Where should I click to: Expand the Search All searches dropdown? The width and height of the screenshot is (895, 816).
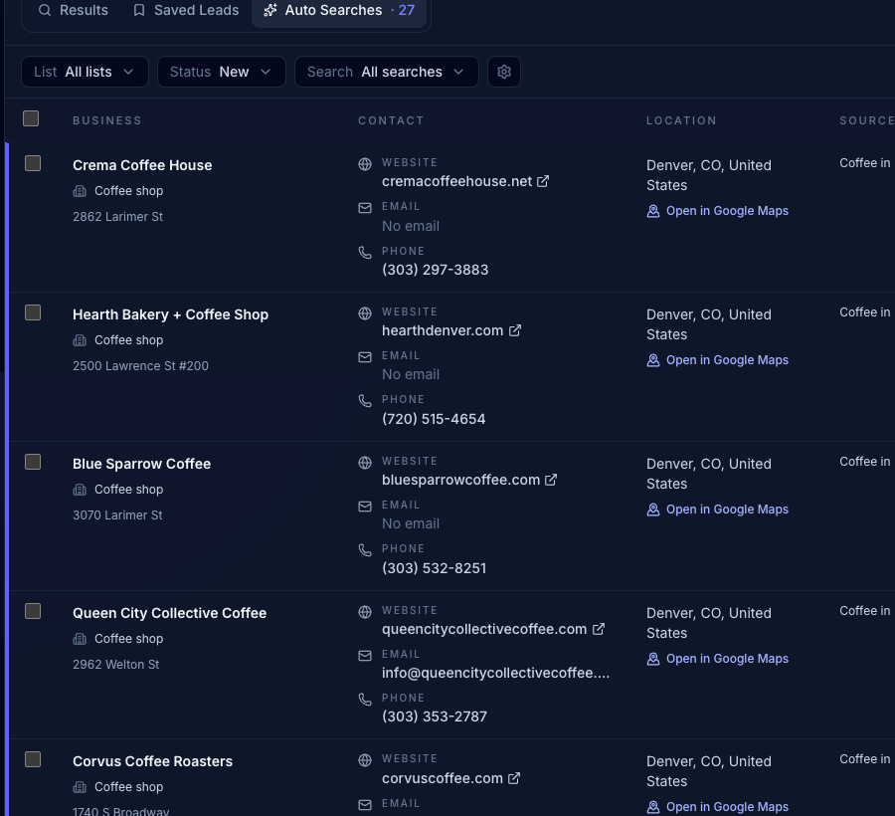coord(387,71)
